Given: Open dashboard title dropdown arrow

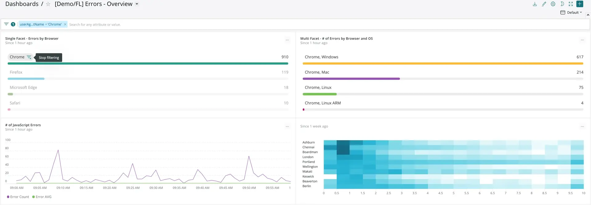Looking at the screenshot, I should tap(137, 4).
